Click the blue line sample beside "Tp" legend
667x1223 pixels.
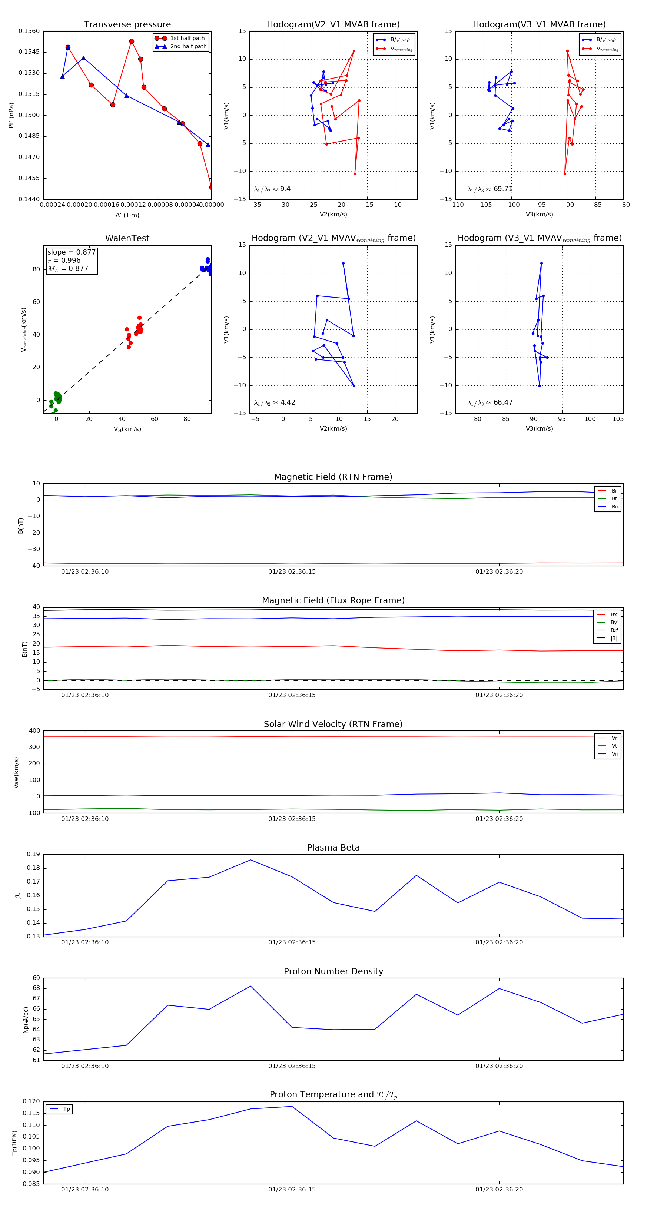[54, 1109]
